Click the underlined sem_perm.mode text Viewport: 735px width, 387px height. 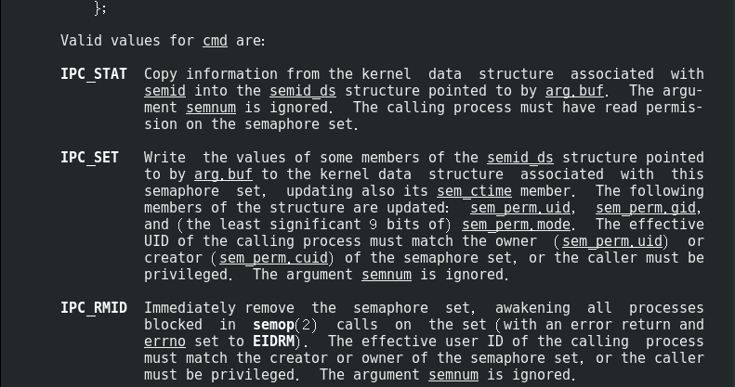[x=516, y=225]
